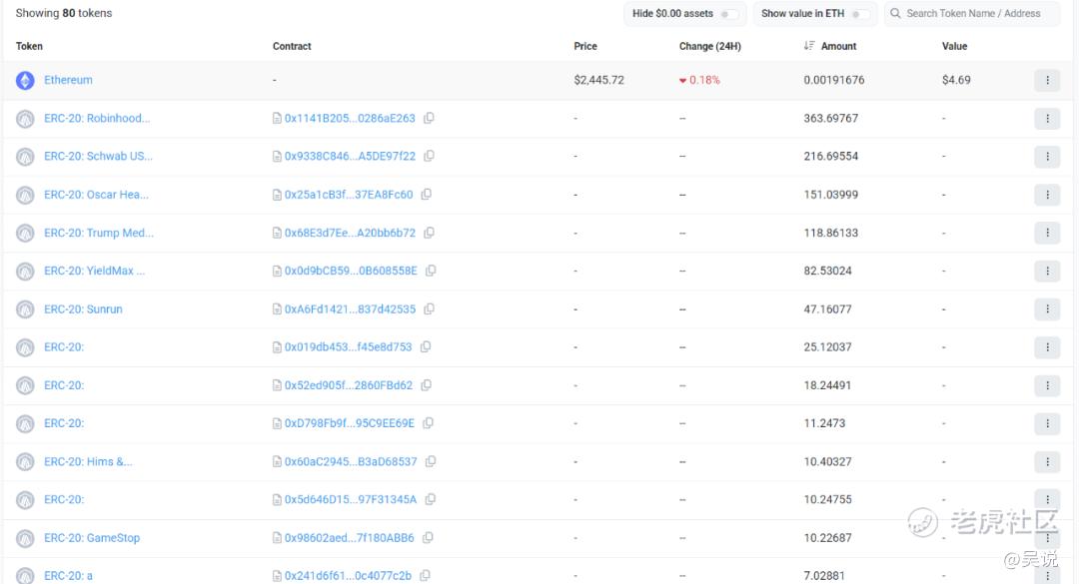
Task: Click the Value column header
Action: click(954, 46)
